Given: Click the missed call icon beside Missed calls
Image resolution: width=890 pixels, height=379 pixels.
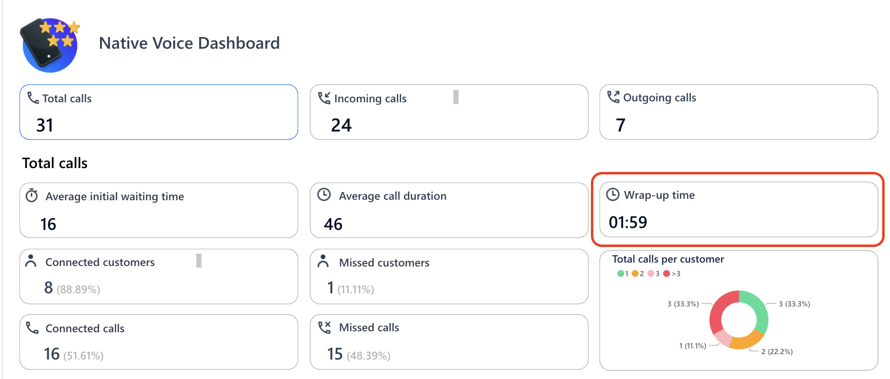Looking at the screenshot, I should click(324, 327).
